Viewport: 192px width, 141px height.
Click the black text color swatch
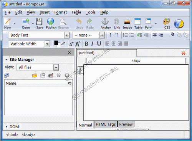[56, 43]
